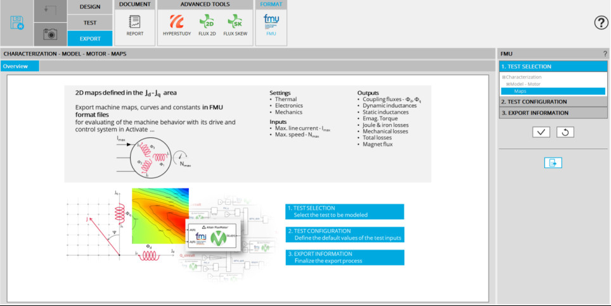Click the FMU panel help icon
This screenshot has height=306, width=611.
pyautogui.click(x=604, y=54)
